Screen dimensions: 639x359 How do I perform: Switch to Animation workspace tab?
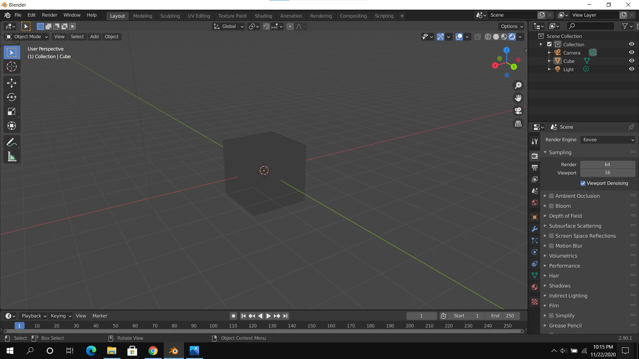point(291,16)
